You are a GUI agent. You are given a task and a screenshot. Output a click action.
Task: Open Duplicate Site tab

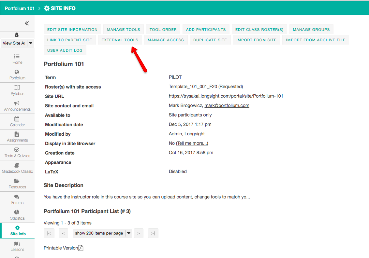coord(210,40)
